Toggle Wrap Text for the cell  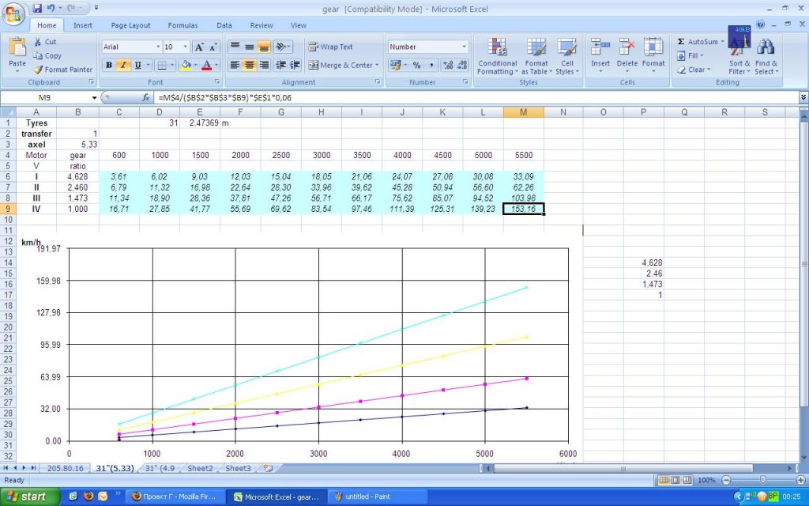331,47
